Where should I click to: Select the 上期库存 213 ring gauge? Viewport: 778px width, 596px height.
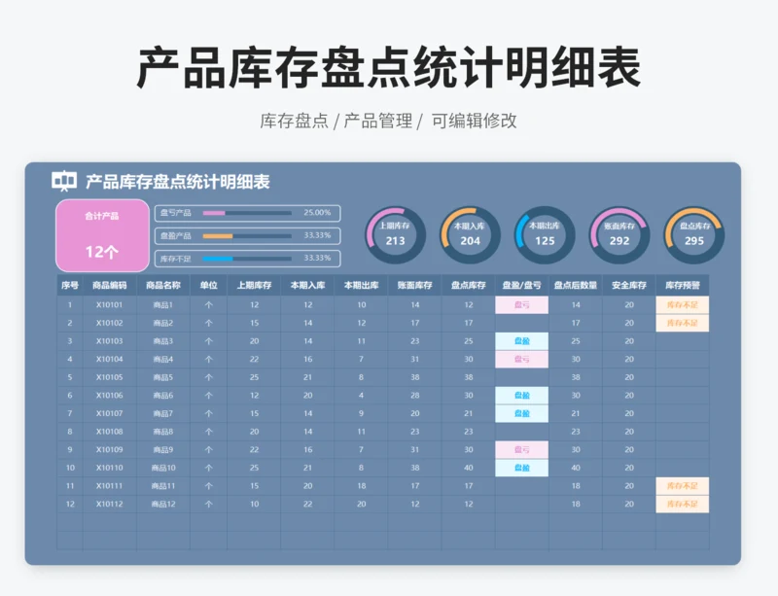tap(396, 234)
